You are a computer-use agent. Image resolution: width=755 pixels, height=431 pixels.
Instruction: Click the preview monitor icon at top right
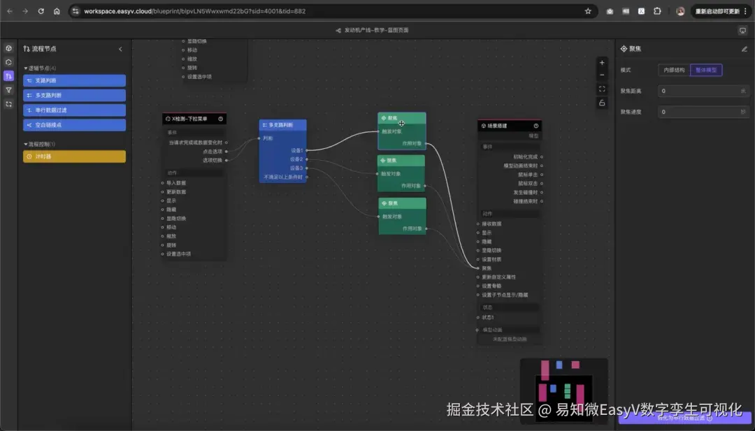click(742, 30)
